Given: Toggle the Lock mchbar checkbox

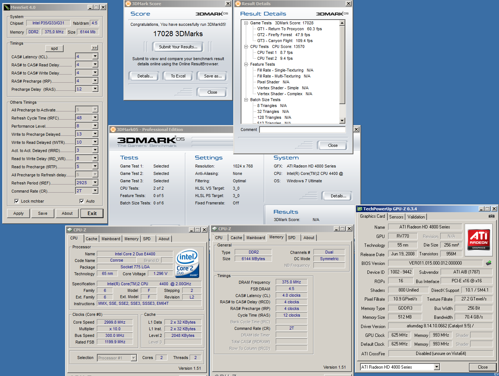Looking at the screenshot, I should click(17, 201).
